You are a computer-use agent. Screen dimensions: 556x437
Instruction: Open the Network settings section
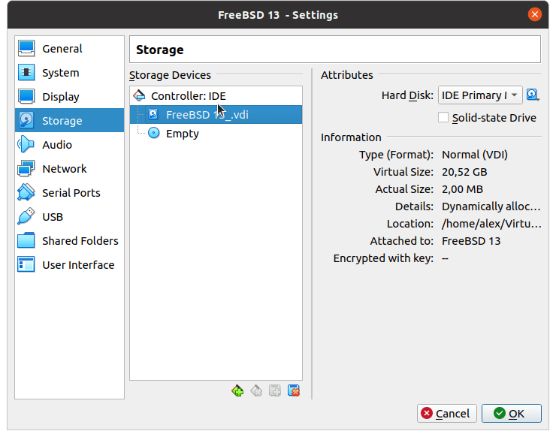point(69,169)
